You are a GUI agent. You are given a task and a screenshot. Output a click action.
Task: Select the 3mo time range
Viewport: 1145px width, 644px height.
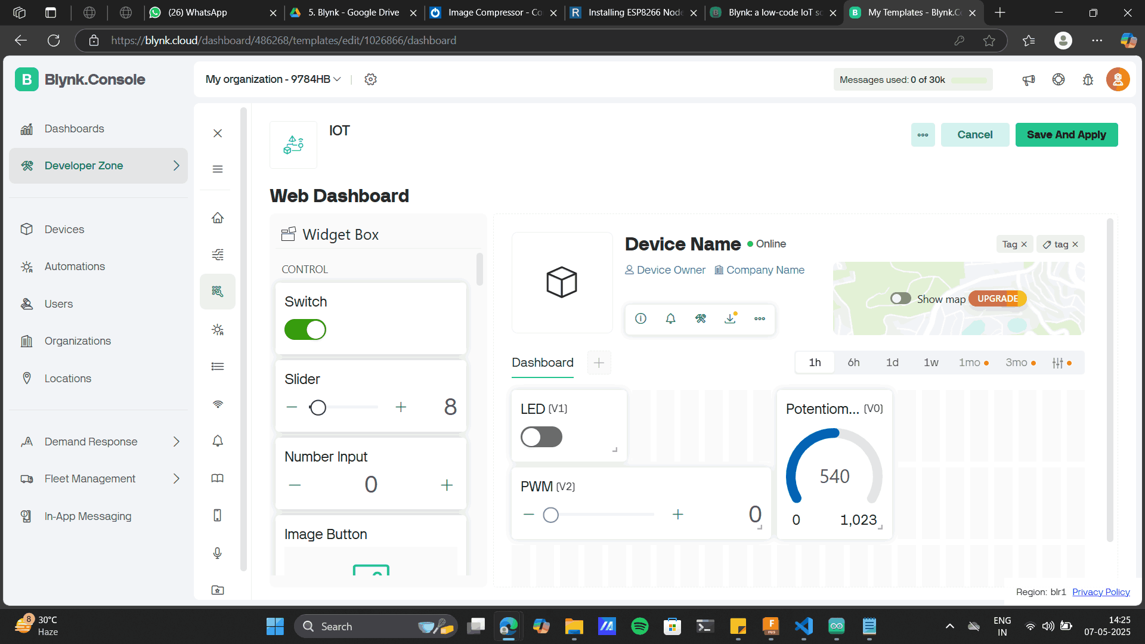pos(1020,363)
